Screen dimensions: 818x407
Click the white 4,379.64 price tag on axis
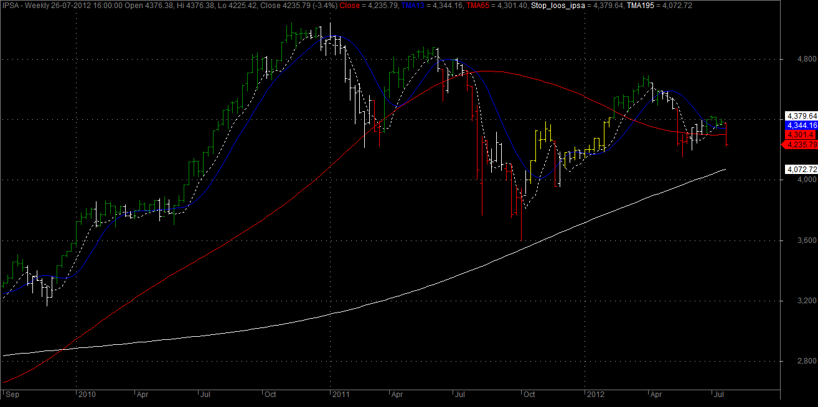pyautogui.click(x=801, y=116)
